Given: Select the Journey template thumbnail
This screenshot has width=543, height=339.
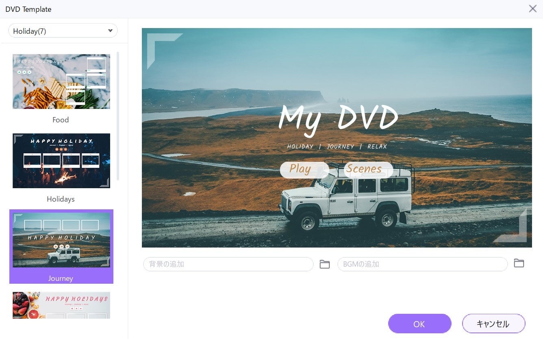Looking at the screenshot, I should 61,240.
